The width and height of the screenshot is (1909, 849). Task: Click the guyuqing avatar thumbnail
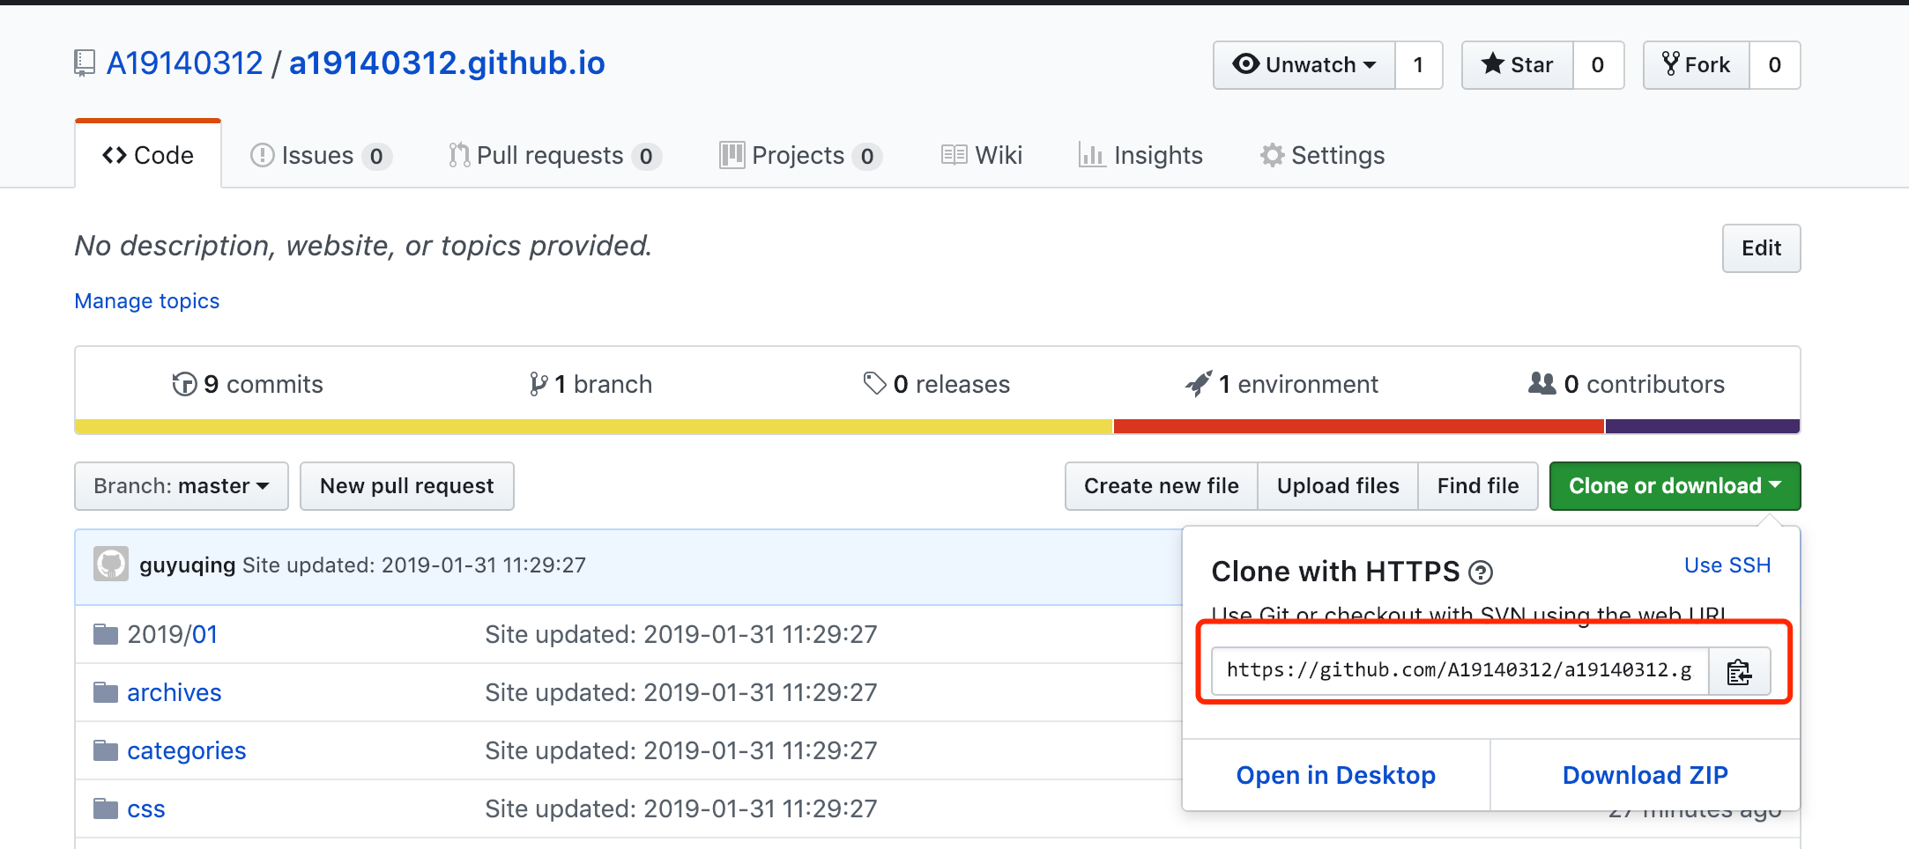click(x=112, y=565)
